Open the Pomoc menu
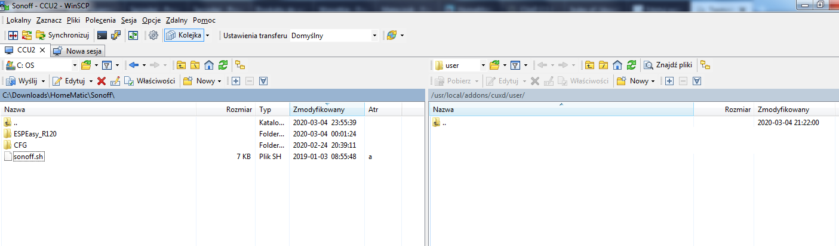839x246 pixels. tap(204, 20)
